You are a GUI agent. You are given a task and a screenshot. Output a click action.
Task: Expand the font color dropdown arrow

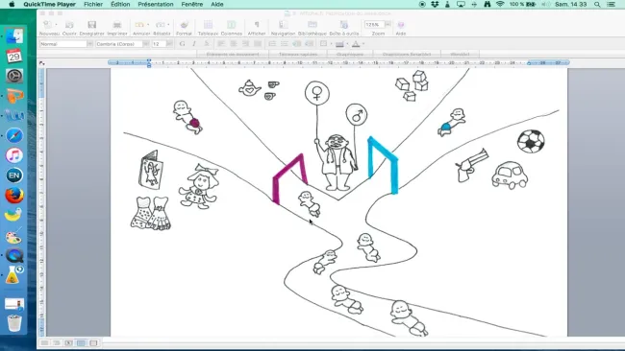363,44
